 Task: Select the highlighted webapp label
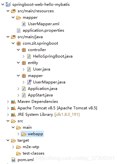(x=35, y=134)
